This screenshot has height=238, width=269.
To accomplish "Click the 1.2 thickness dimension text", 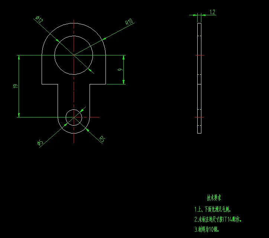I will [x=213, y=12].
